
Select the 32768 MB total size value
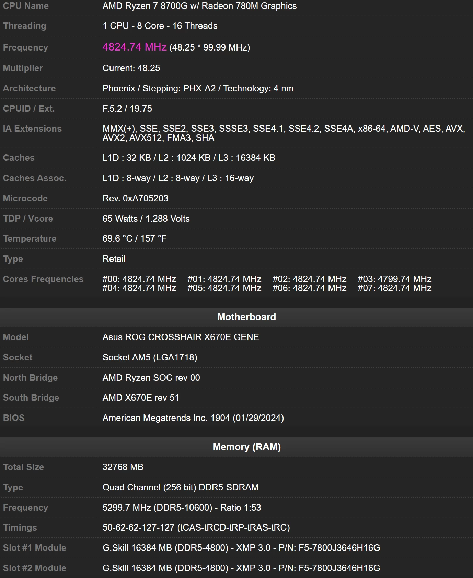[x=123, y=467]
